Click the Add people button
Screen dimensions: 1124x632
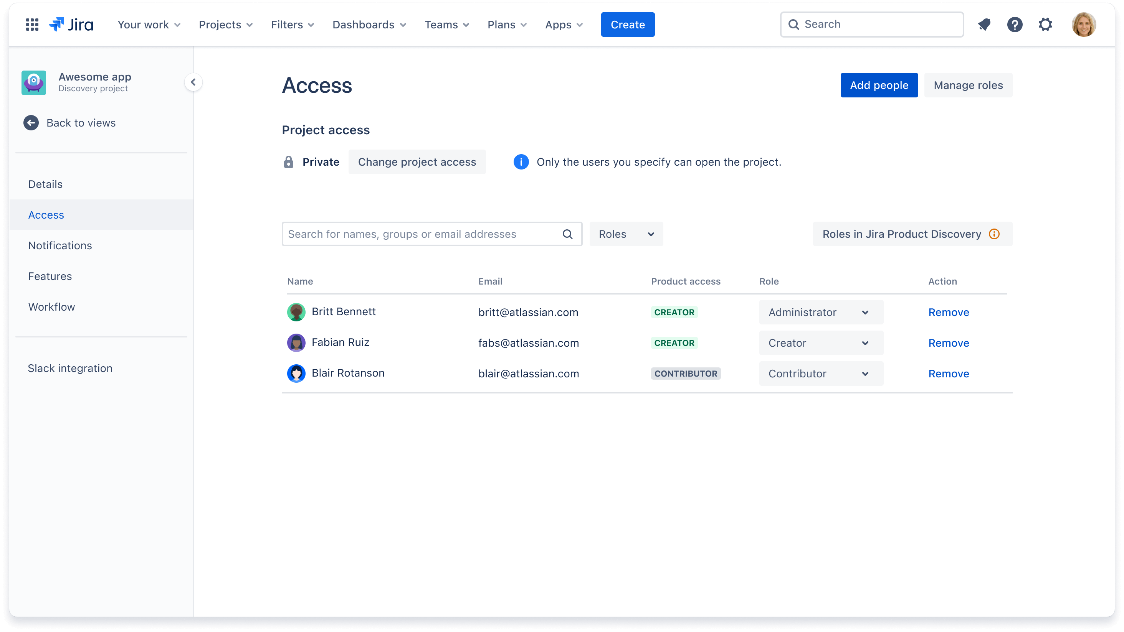(879, 85)
